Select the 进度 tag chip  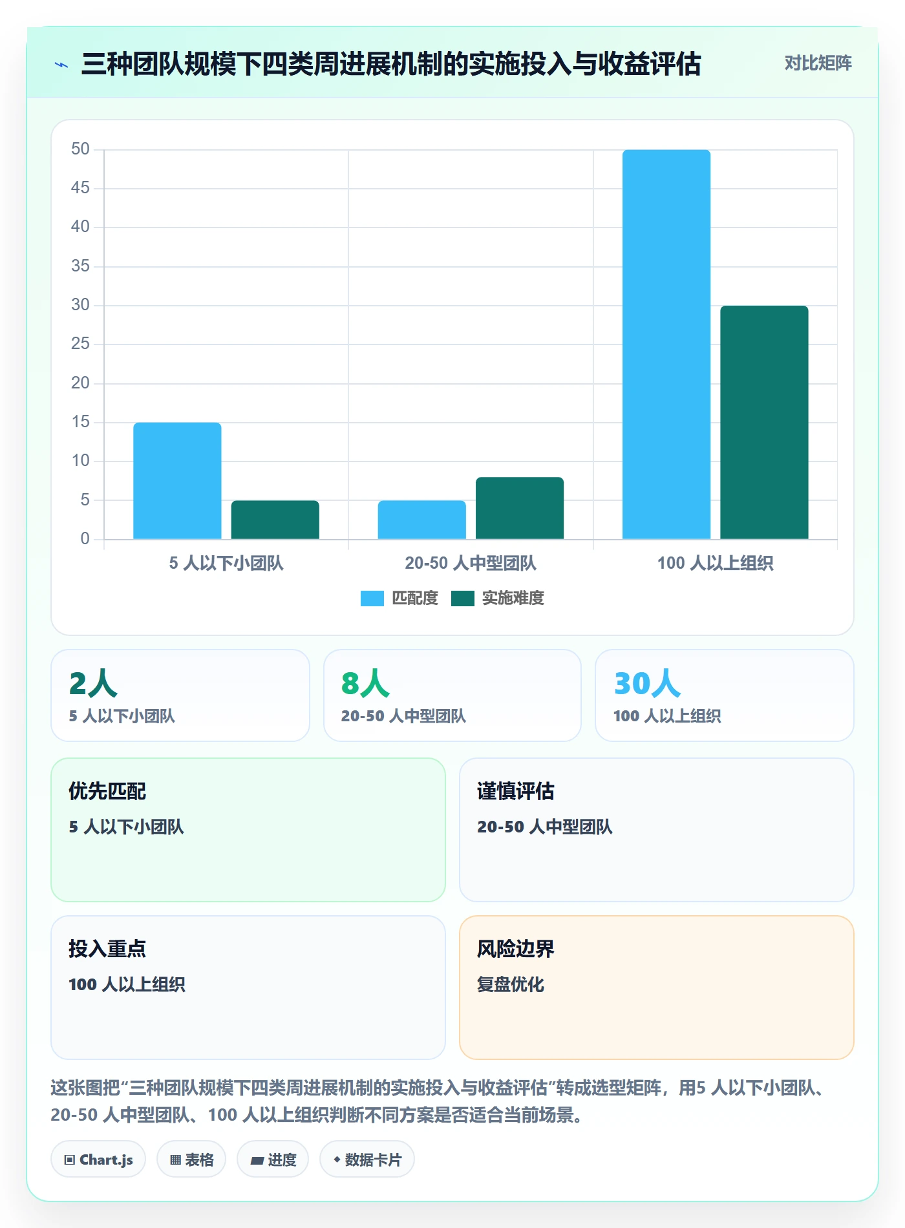point(273,1159)
